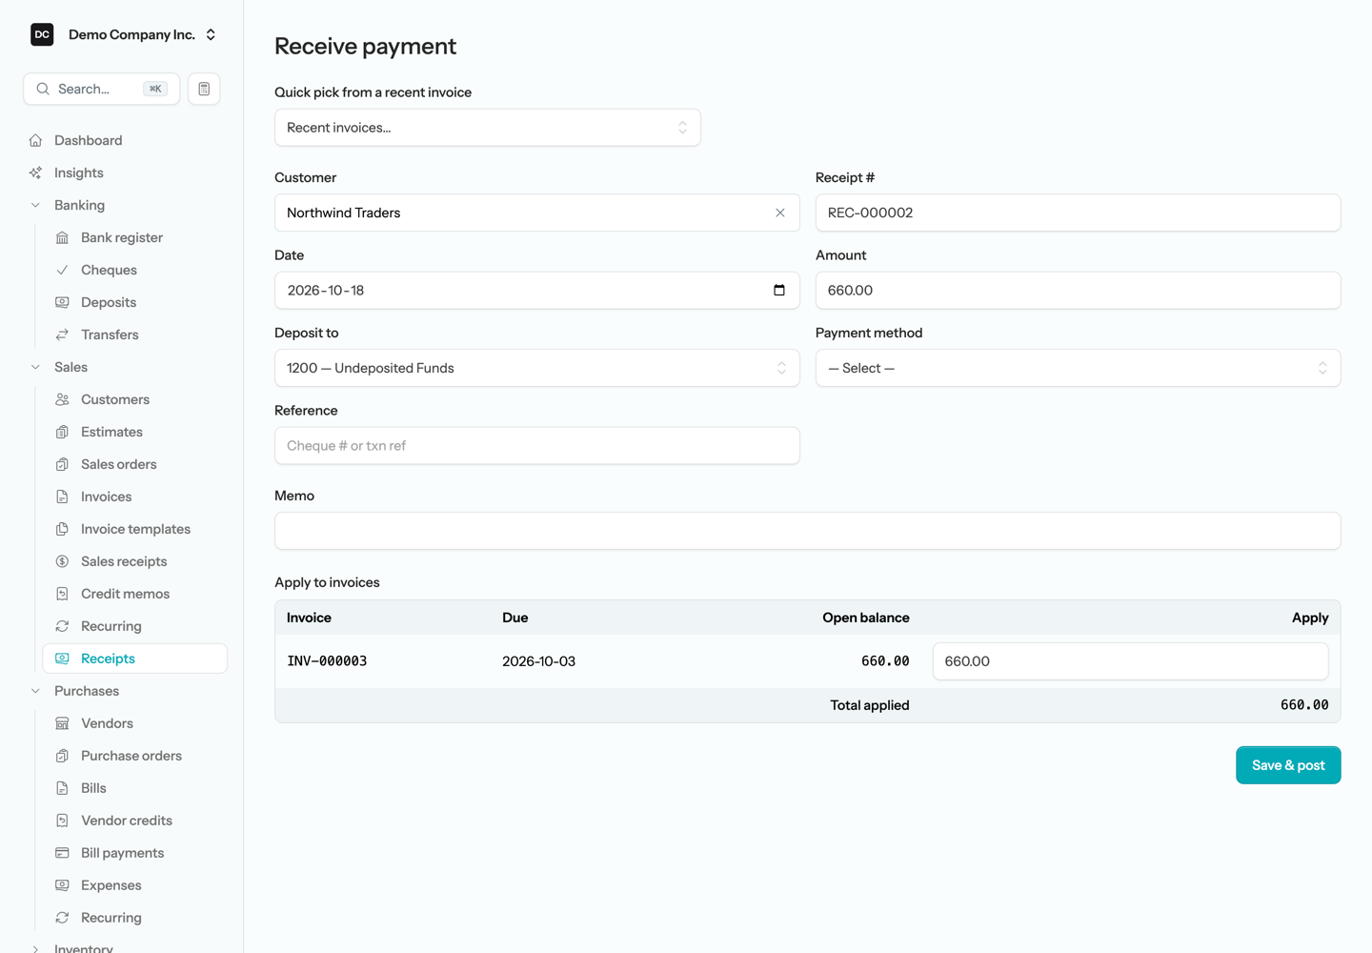Image resolution: width=1372 pixels, height=953 pixels.
Task: Click the Bill payments card icon
Action: click(x=62, y=853)
